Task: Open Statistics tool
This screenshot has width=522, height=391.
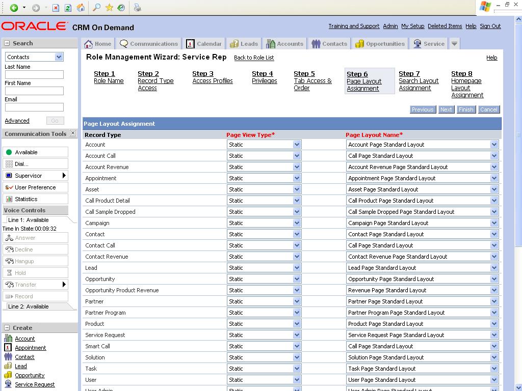Action: 35,199
